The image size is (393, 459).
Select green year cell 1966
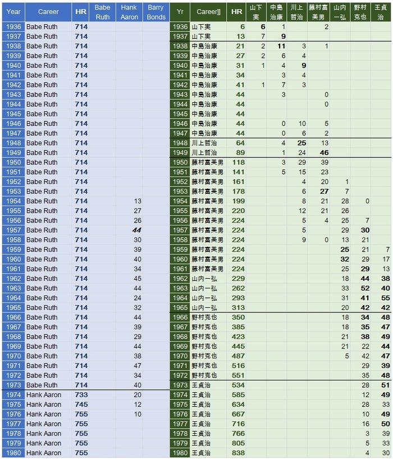pos(180,317)
